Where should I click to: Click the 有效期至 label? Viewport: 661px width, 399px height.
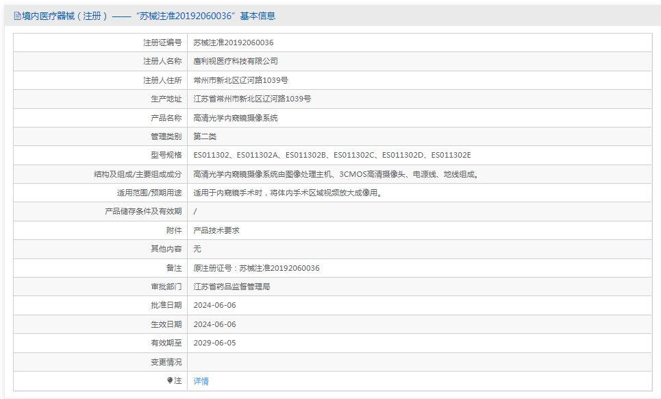tap(166, 343)
